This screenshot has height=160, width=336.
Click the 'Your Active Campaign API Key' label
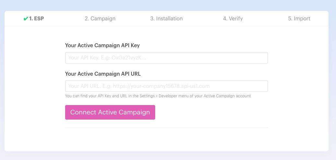(x=102, y=46)
